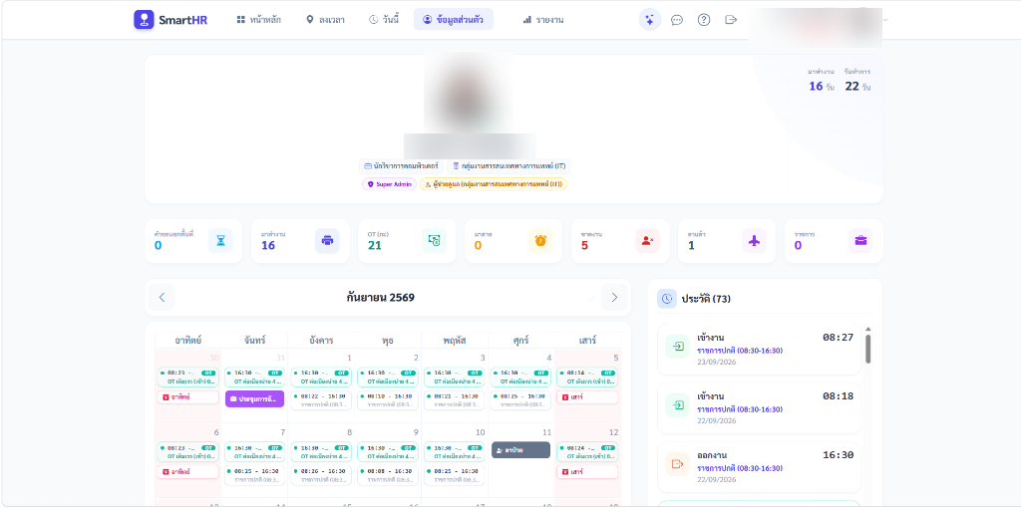Screen dimensions: 1021x508
Task: Open the OT event on Tuesday day 1
Action: click(x=321, y=378)
